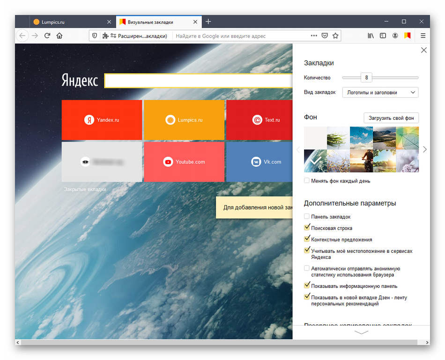Open the Lumpics.ru visual bookmark tile

(x=184, y=120)
